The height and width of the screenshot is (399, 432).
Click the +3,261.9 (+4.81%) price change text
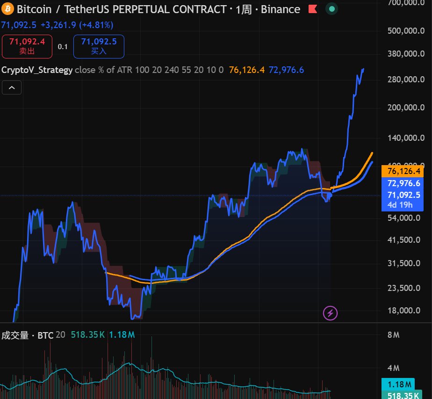coord(75,25)
